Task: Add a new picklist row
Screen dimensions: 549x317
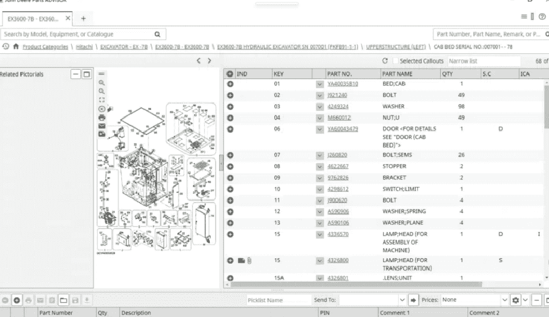Action: (x=16, y=300)
